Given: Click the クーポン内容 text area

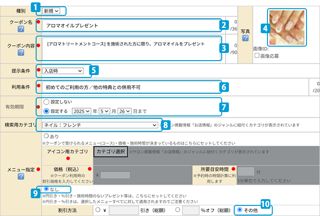Looking at the screenshot, I should coord(130,48).
